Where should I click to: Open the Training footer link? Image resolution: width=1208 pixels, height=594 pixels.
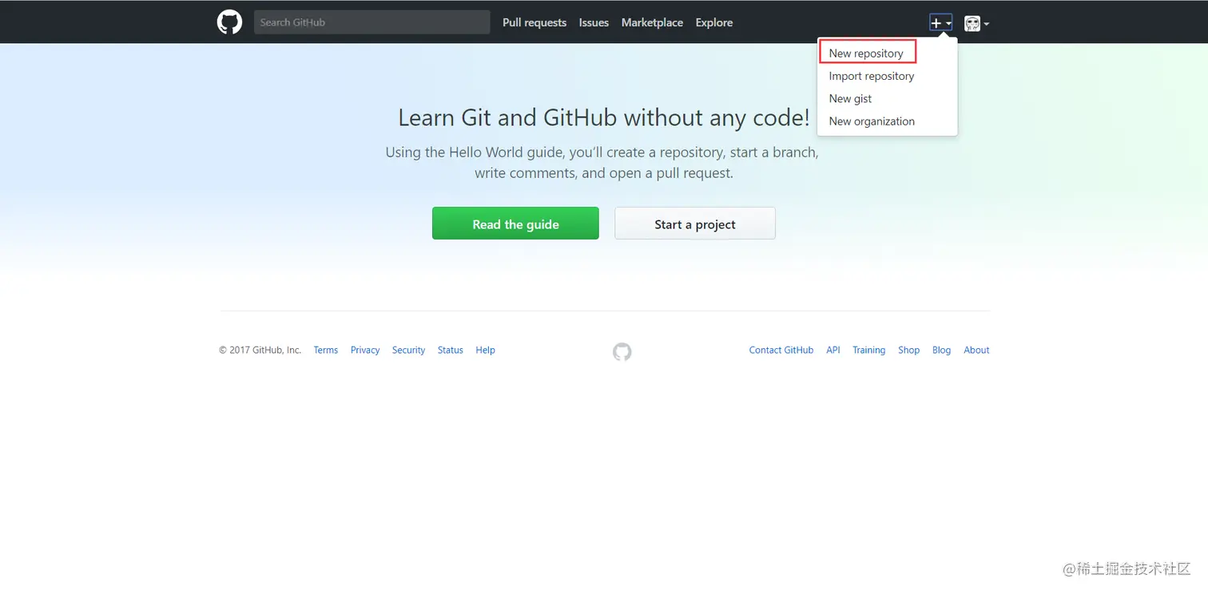[x=868, y=350]
